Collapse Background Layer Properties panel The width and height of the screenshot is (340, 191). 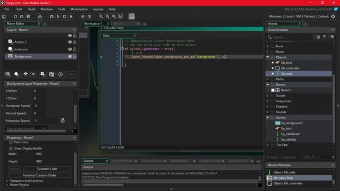(x=74, y=84)
